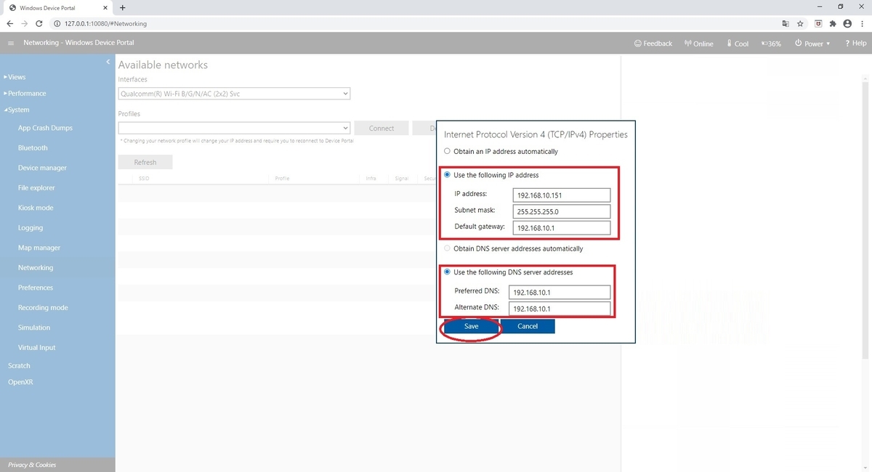The width and height of the screenshot is (872, 472).
Task: Open the Chrome three-dot menu
Action: click(863, 23)
